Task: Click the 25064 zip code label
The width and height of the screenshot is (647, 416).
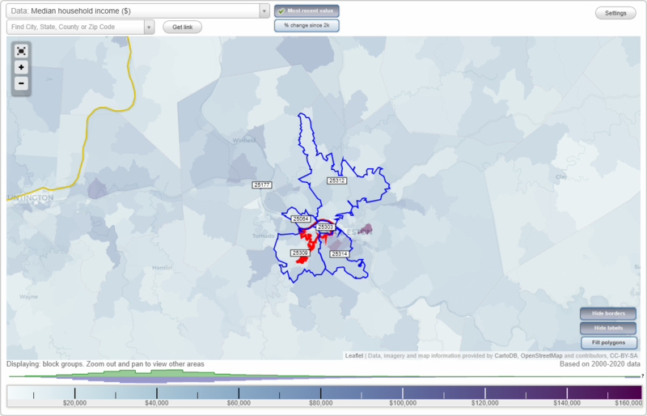Action: click(300, 219)
